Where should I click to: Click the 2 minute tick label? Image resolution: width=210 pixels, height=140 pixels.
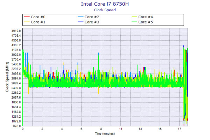click(42, 129)
